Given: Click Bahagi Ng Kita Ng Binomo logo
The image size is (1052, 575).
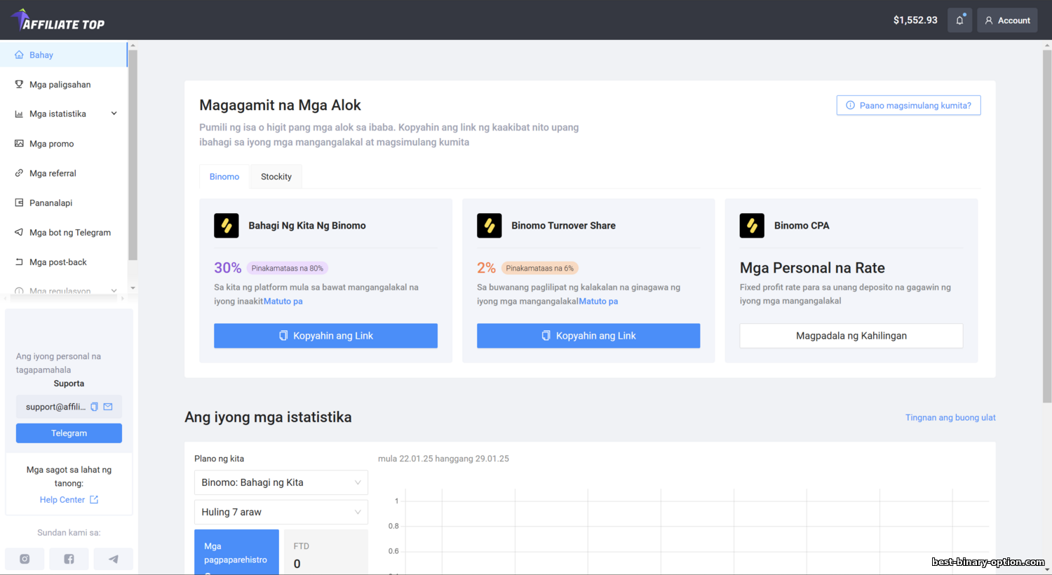Looking at the screenshot, I should click(x=227, y=226).
